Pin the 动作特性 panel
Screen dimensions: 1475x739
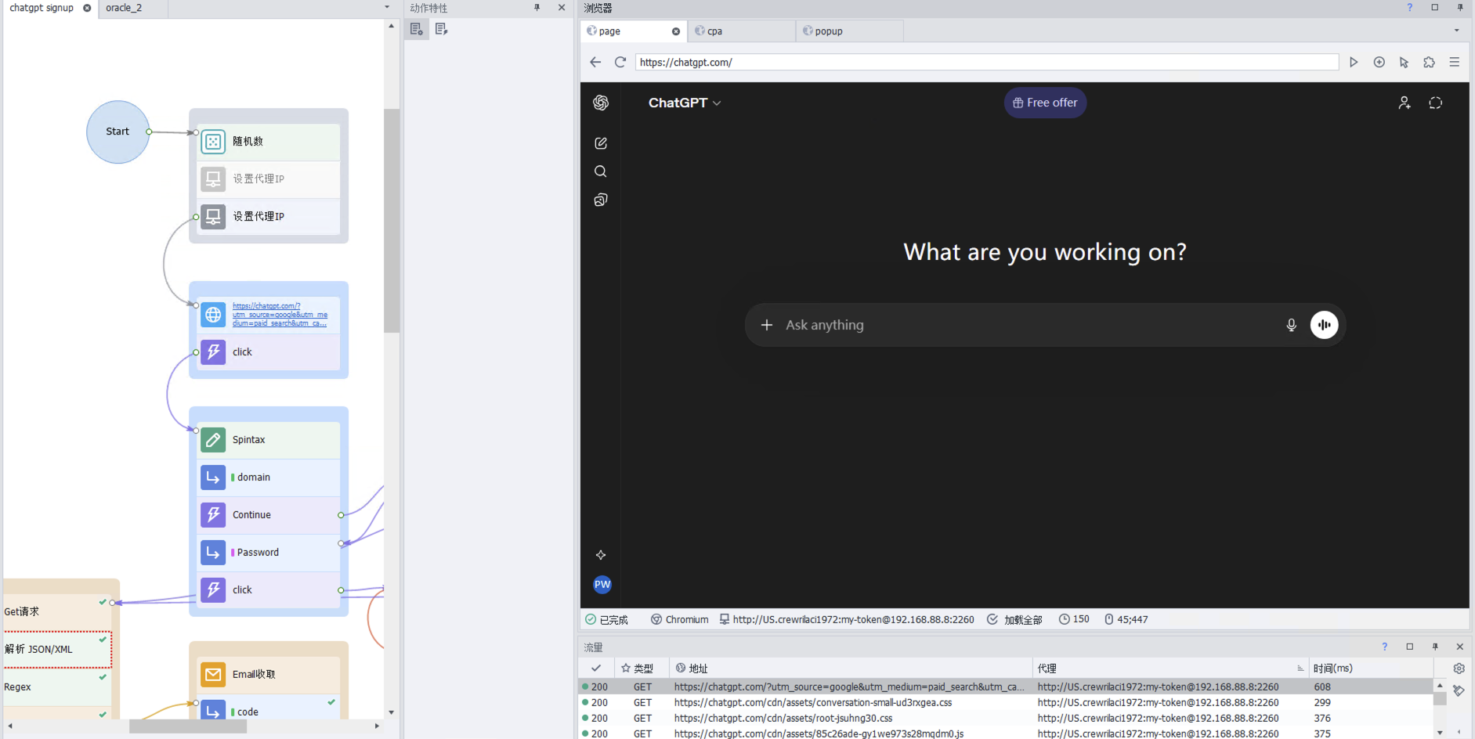pyautogui.click(x=537, y=8)
